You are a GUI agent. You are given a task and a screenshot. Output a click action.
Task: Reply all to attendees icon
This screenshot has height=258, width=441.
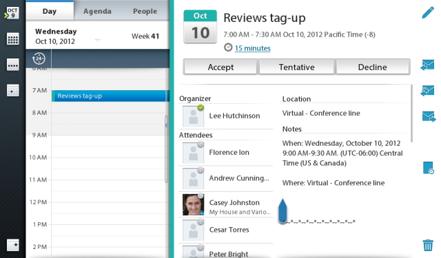pyautogui.click(x=427, y=91)
